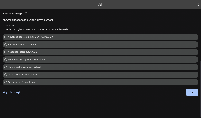Close the ad with the X icon

[198, 5]
